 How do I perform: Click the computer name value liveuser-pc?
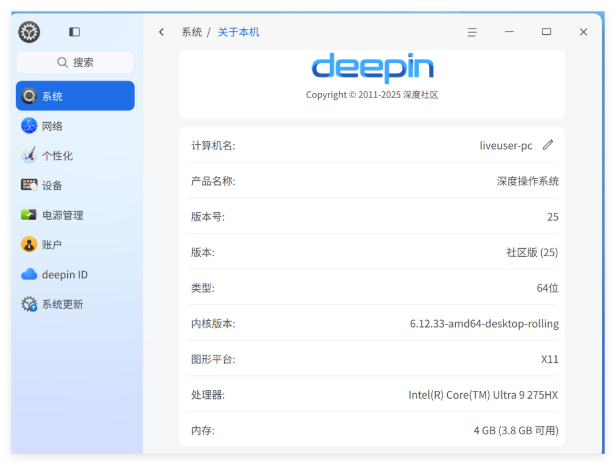point(506,145)
